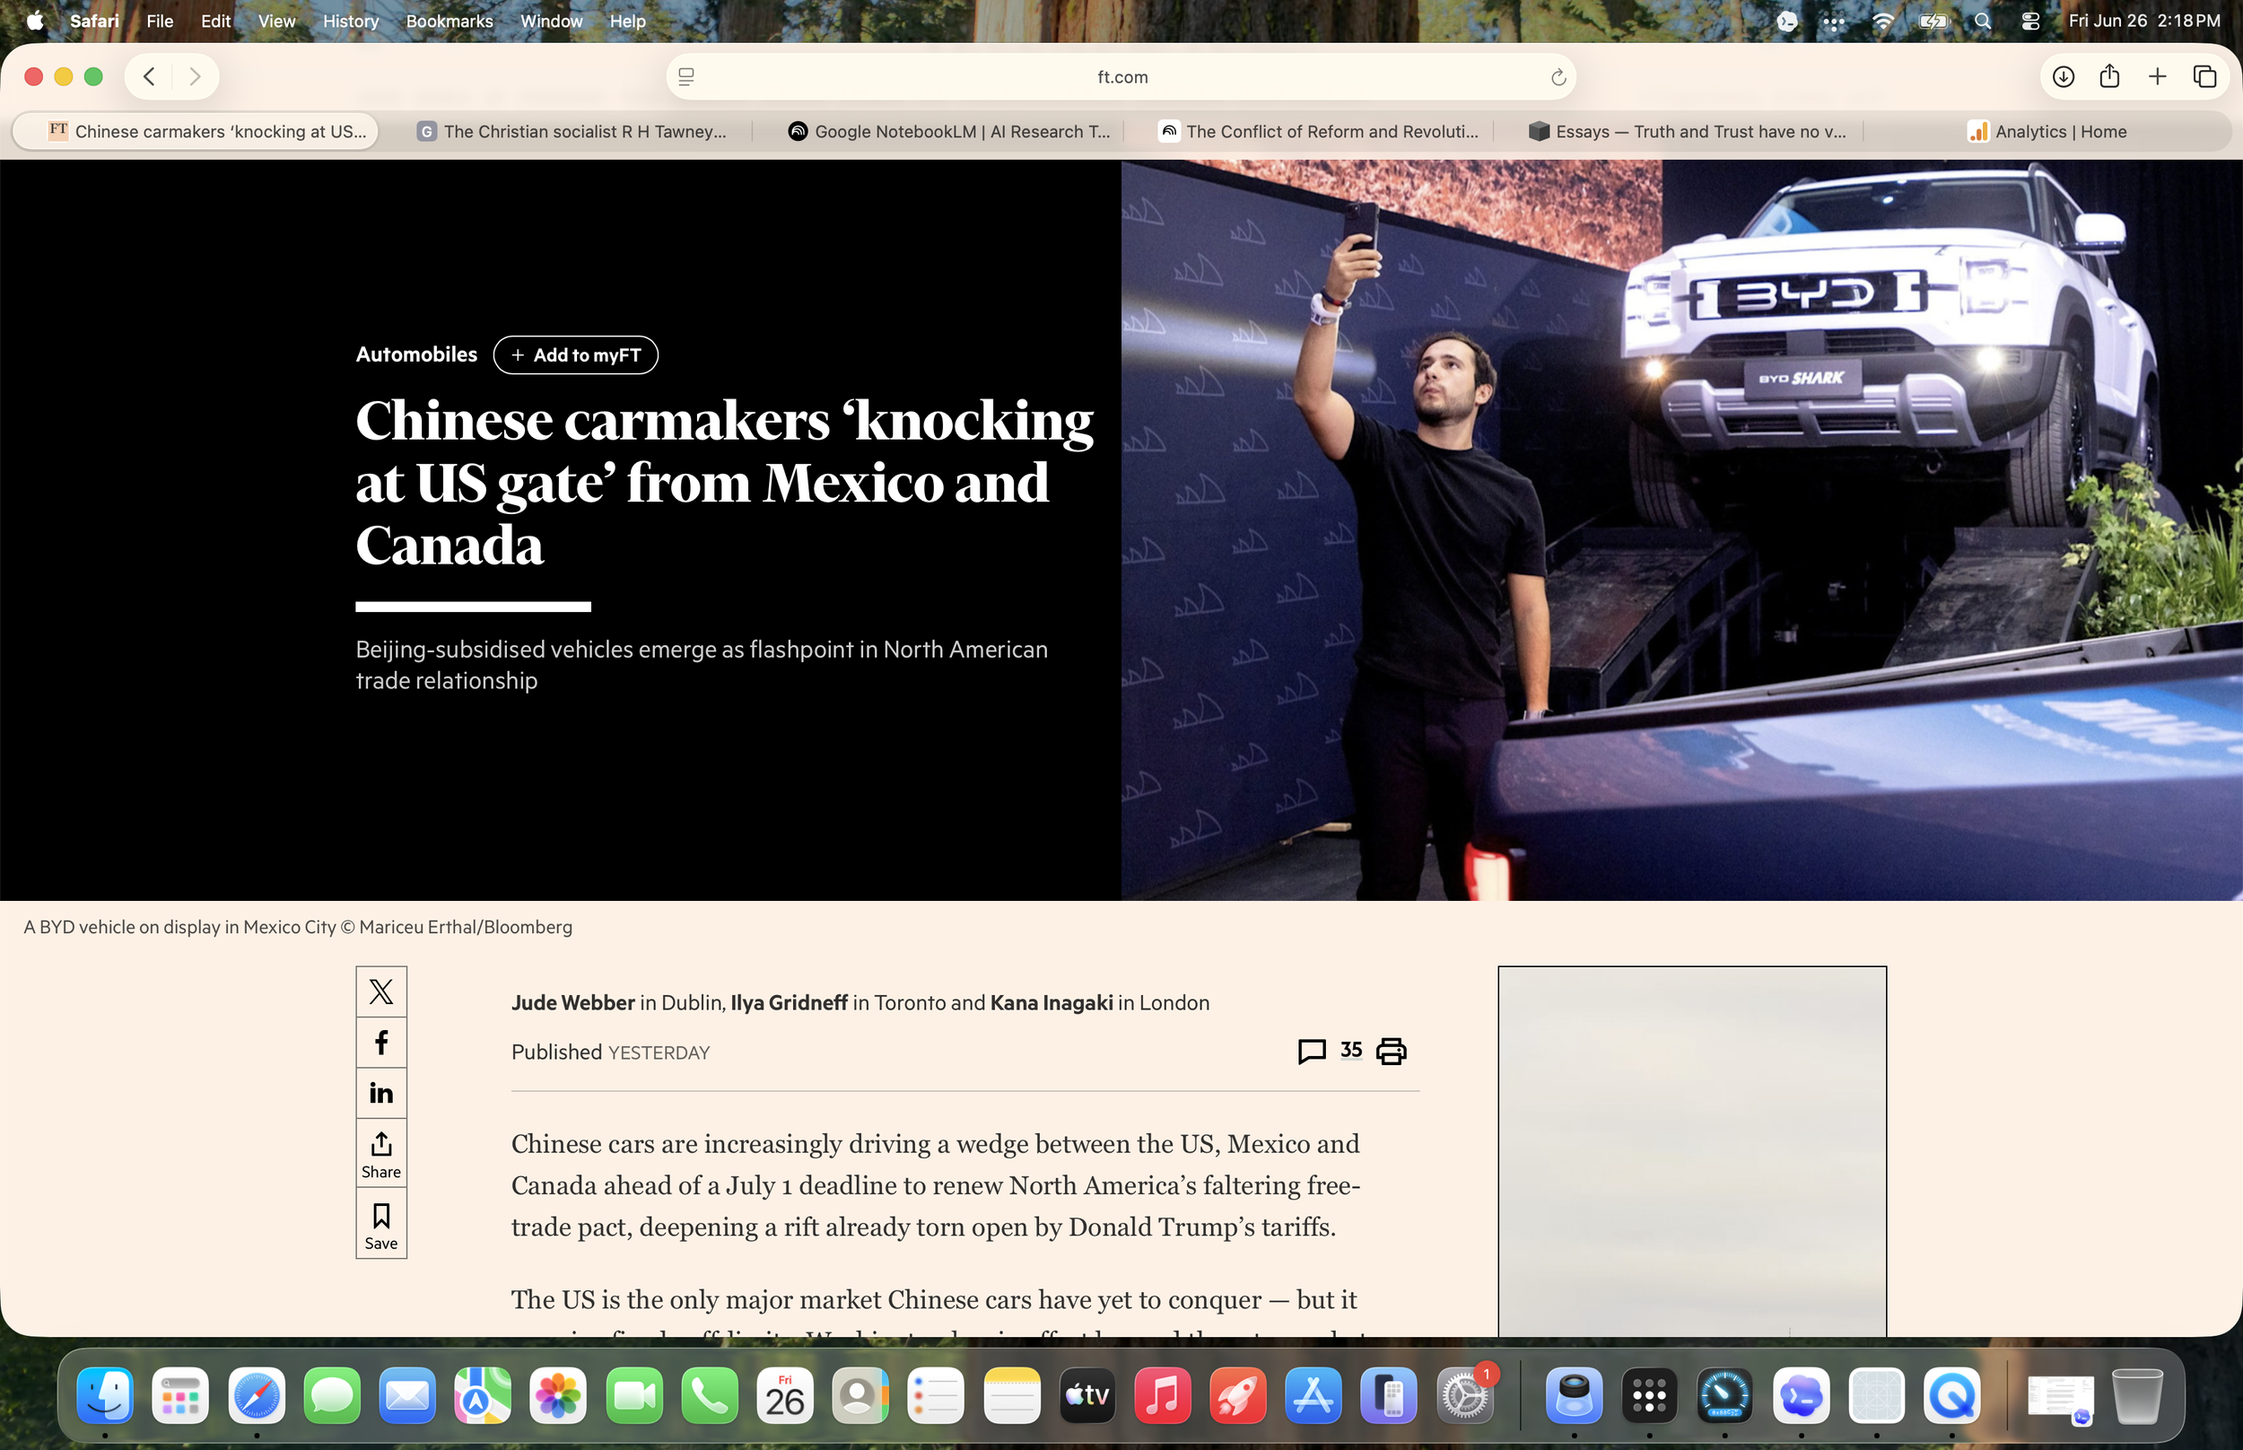Open FaceTime from the Dock
Image resolution: width=2243 pixels, height=1450 pixels.
(x=634, y=1394)
